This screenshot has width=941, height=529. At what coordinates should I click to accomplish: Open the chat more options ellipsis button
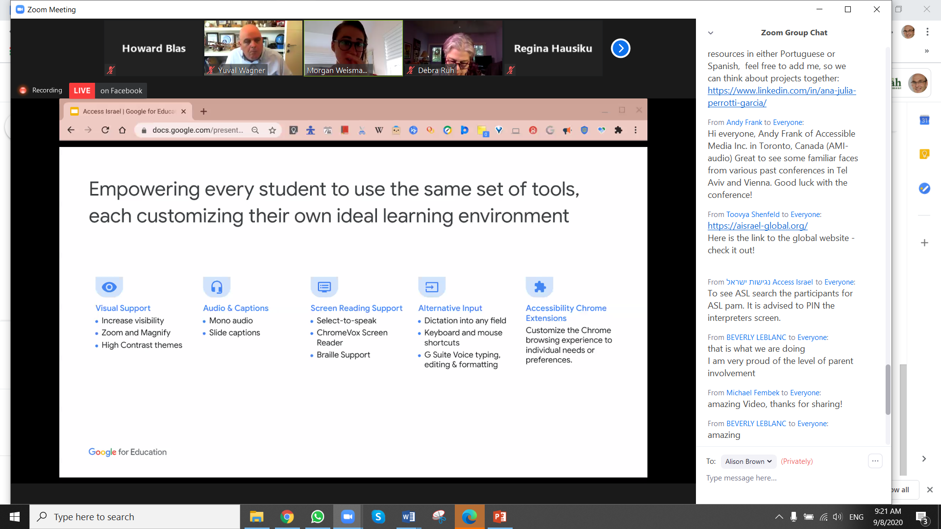pyautogui.click(x=875, y=461)
